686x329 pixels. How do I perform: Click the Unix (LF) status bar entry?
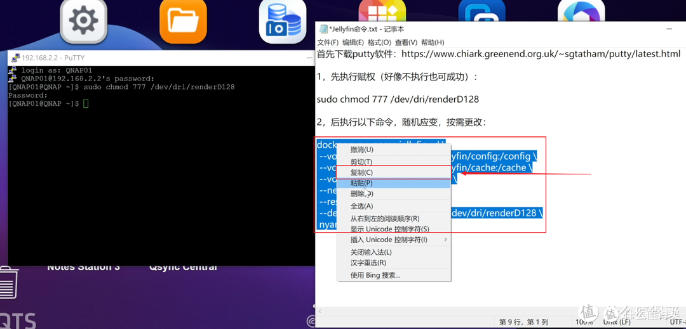[x=616, y=322]
